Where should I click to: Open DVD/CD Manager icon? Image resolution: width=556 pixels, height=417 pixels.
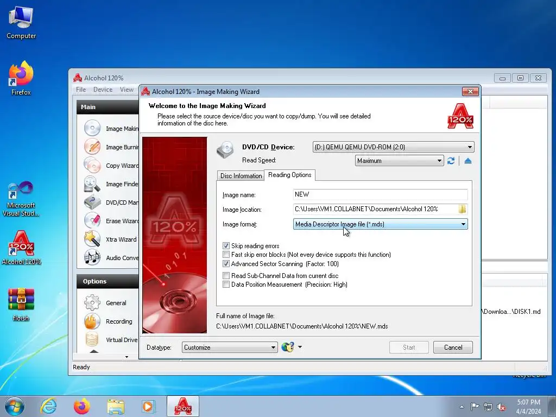[x=92, y=202]
